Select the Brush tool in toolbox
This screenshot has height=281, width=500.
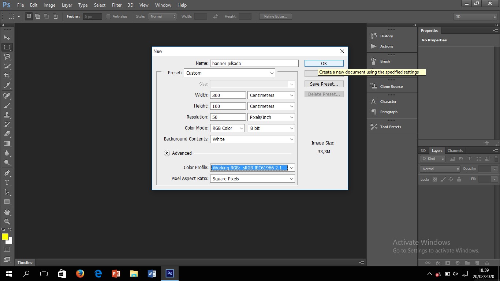[x=7, y=105]
